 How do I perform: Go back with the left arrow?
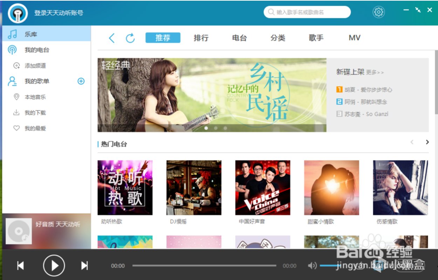click(112, 38)
